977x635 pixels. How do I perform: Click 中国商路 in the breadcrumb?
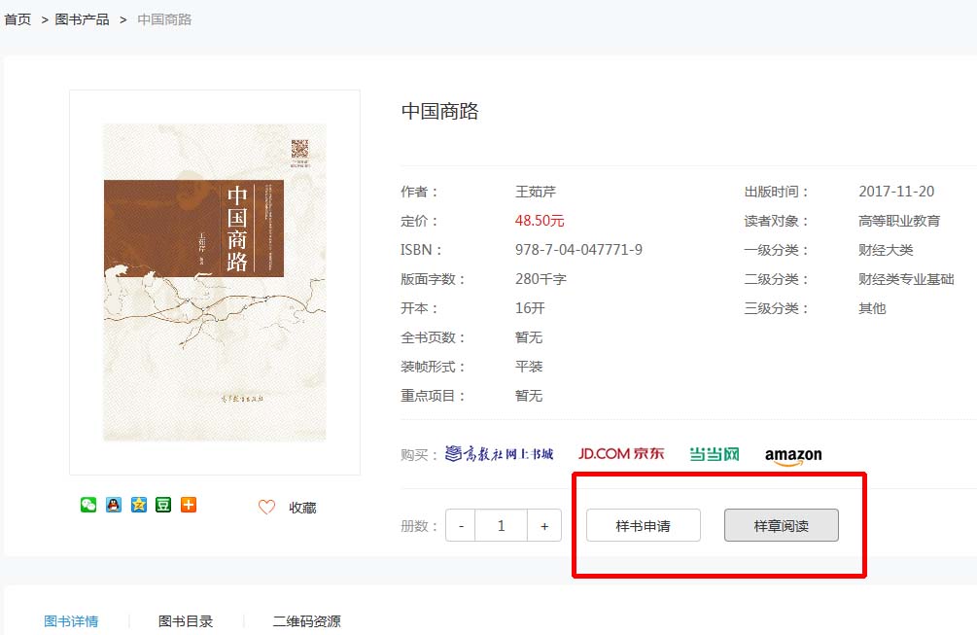[164, 19]
